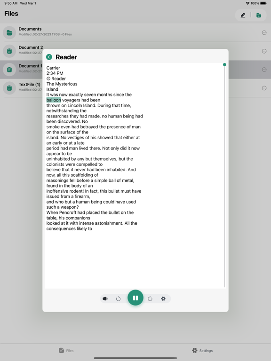
Task: Click the "Reader" panel title
Action: (66, 57)
